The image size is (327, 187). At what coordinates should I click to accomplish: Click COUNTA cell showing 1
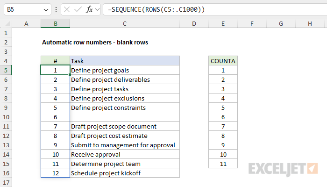(x=223, y=70)
